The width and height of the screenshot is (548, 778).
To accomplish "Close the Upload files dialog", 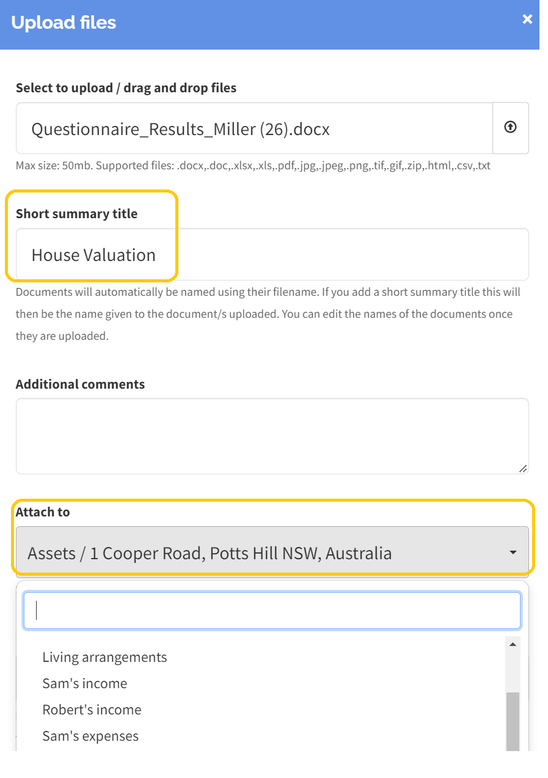I will coord(527,20).
